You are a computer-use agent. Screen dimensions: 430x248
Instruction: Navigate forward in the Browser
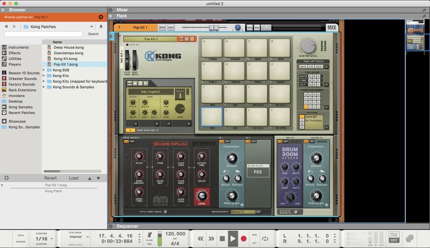(15, 26)
